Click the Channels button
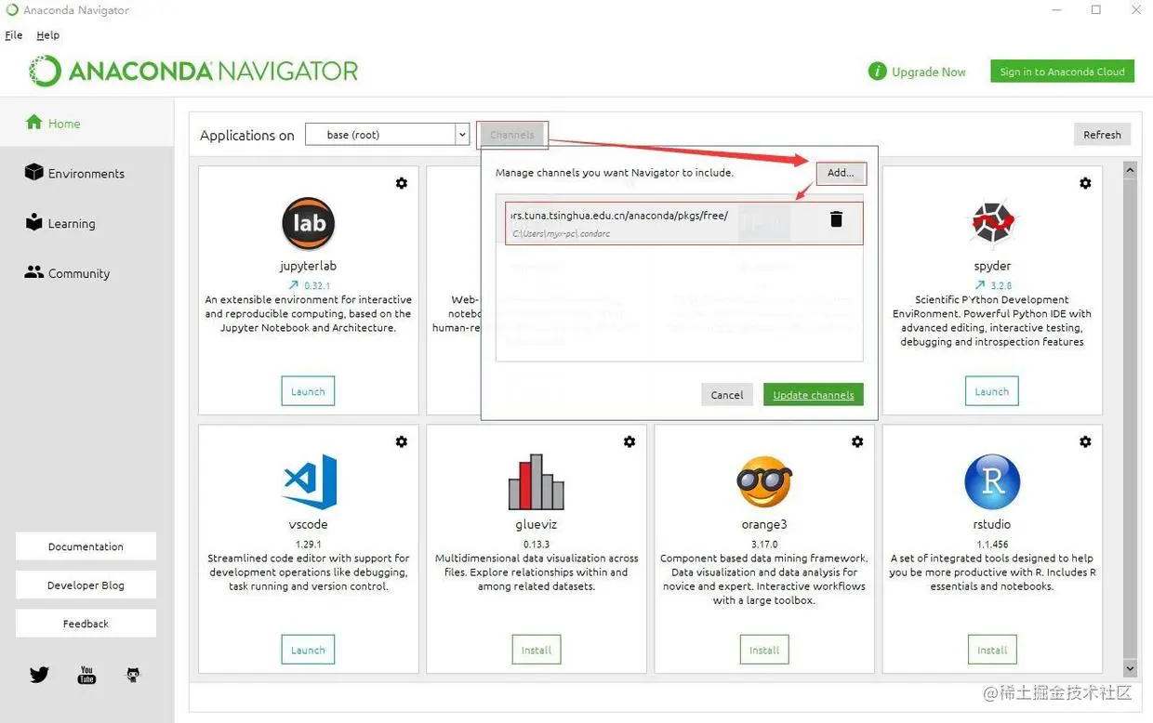This screenshot has height=723, width=1153. tap(512, 135)
